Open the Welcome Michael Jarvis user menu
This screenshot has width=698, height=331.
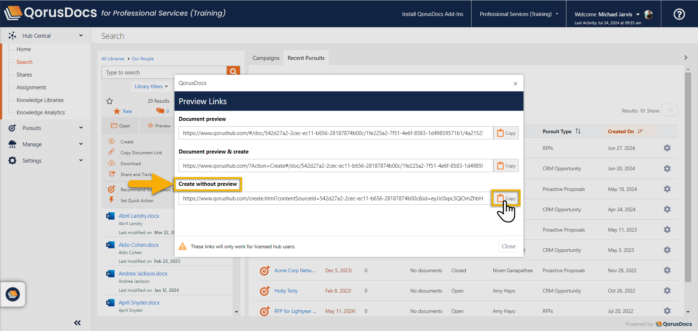coord(607,15)
